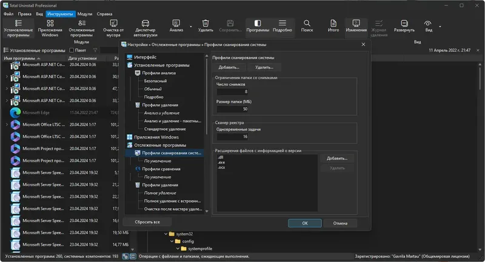Select Установленные программы in settings tree
This screenshot has height=262, width=485.
tap(161, 65)
